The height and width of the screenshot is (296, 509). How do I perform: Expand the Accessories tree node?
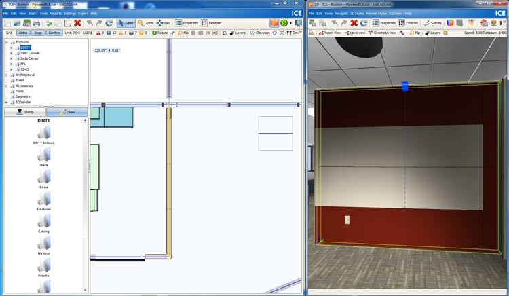(x=6, y=86)
